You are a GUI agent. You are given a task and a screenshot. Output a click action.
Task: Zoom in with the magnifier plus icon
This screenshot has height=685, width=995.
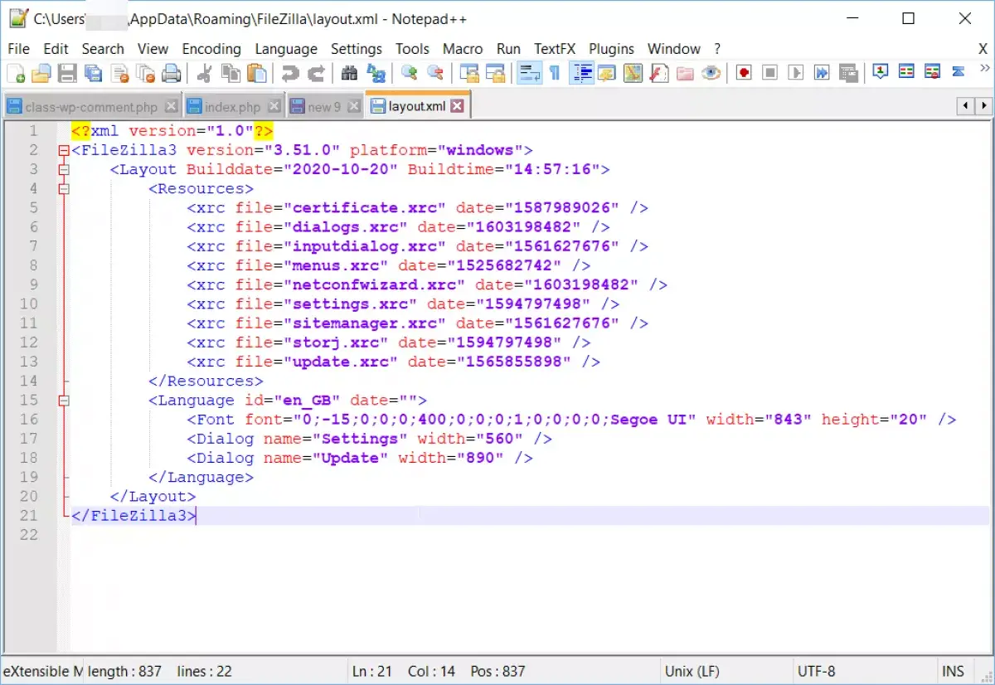pos(409,73)
